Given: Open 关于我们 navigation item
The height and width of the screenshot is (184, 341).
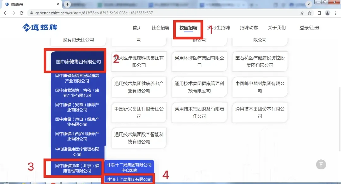Looking at the screenshot, I should [277, 28].
